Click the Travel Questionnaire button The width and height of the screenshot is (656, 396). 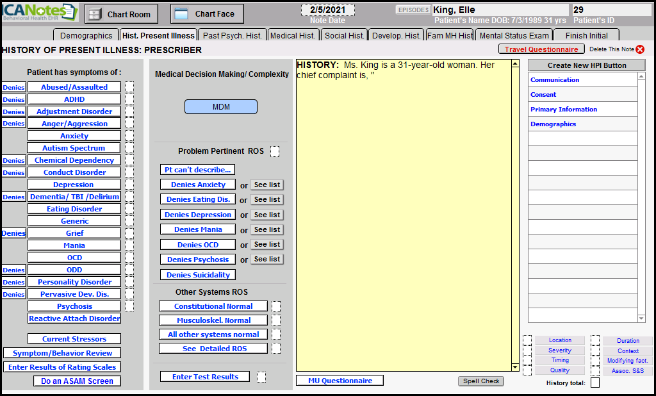pos(541,49)
